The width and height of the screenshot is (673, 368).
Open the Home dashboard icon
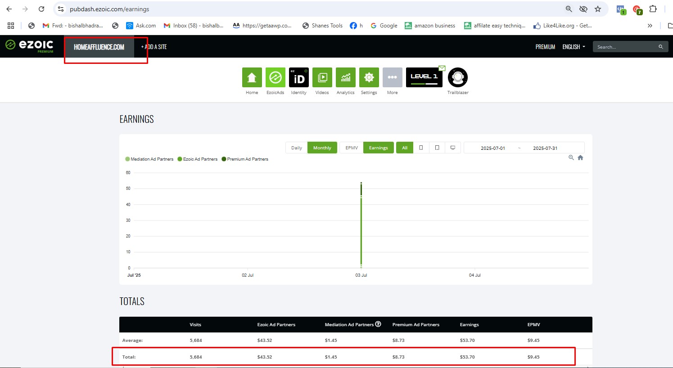pos(252,77)
